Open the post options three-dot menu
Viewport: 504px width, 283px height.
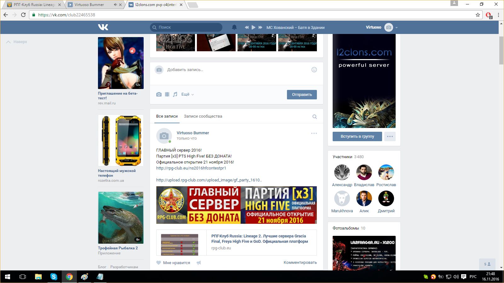[314, 133]
